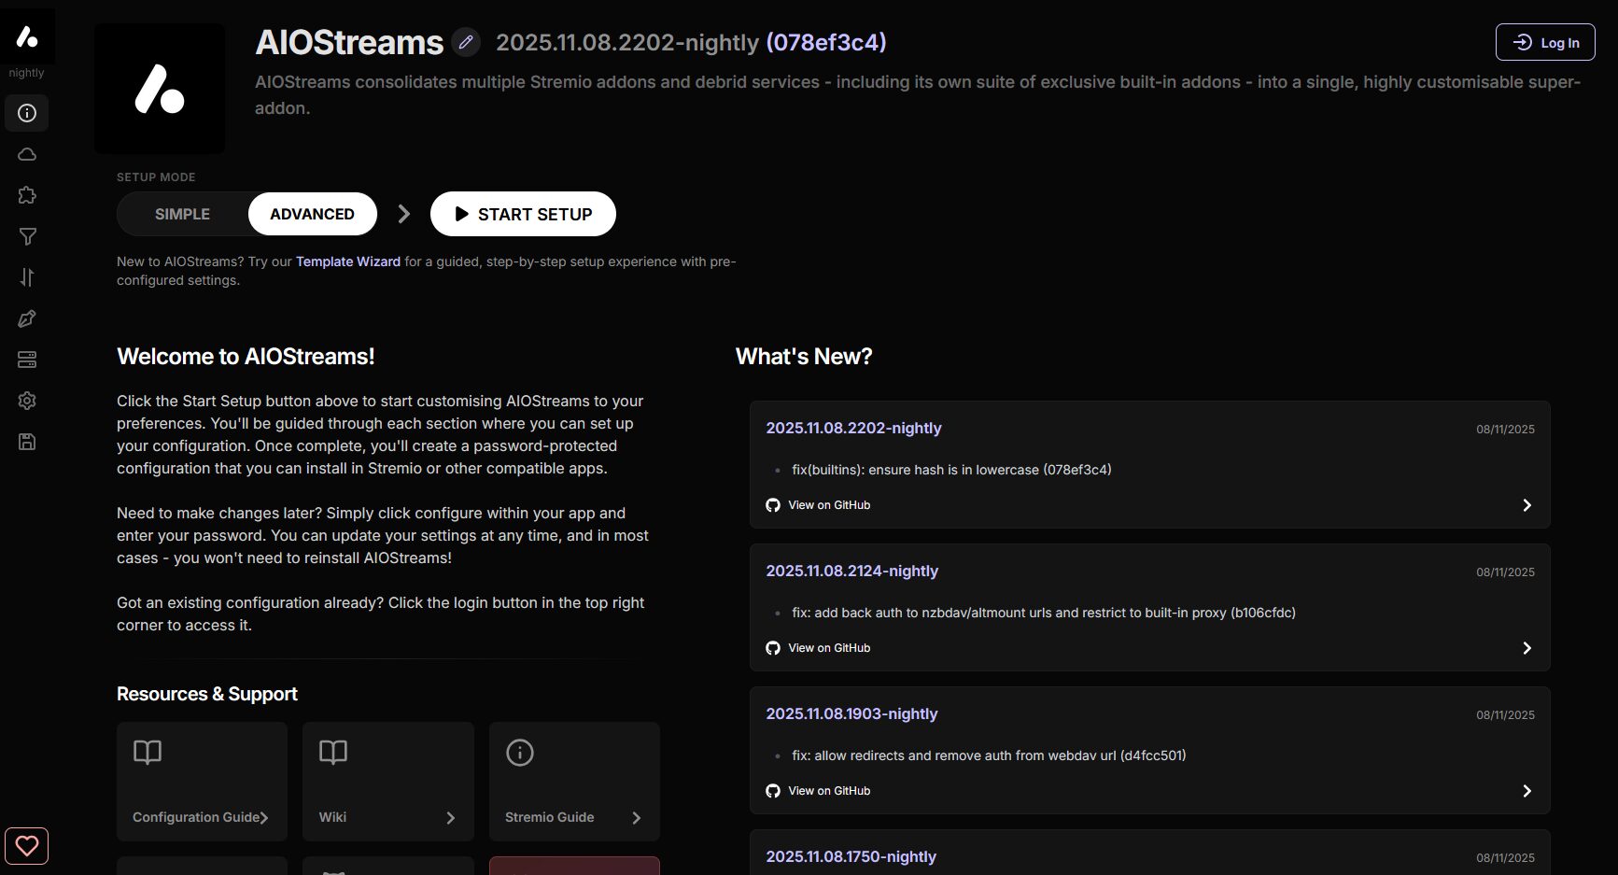Expand the 2025.11.08.2202-nightly changelog entry
The image size is (1618, 875).
click(1527, 504)
